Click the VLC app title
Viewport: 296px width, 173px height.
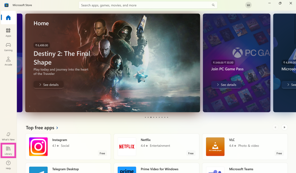232,140
